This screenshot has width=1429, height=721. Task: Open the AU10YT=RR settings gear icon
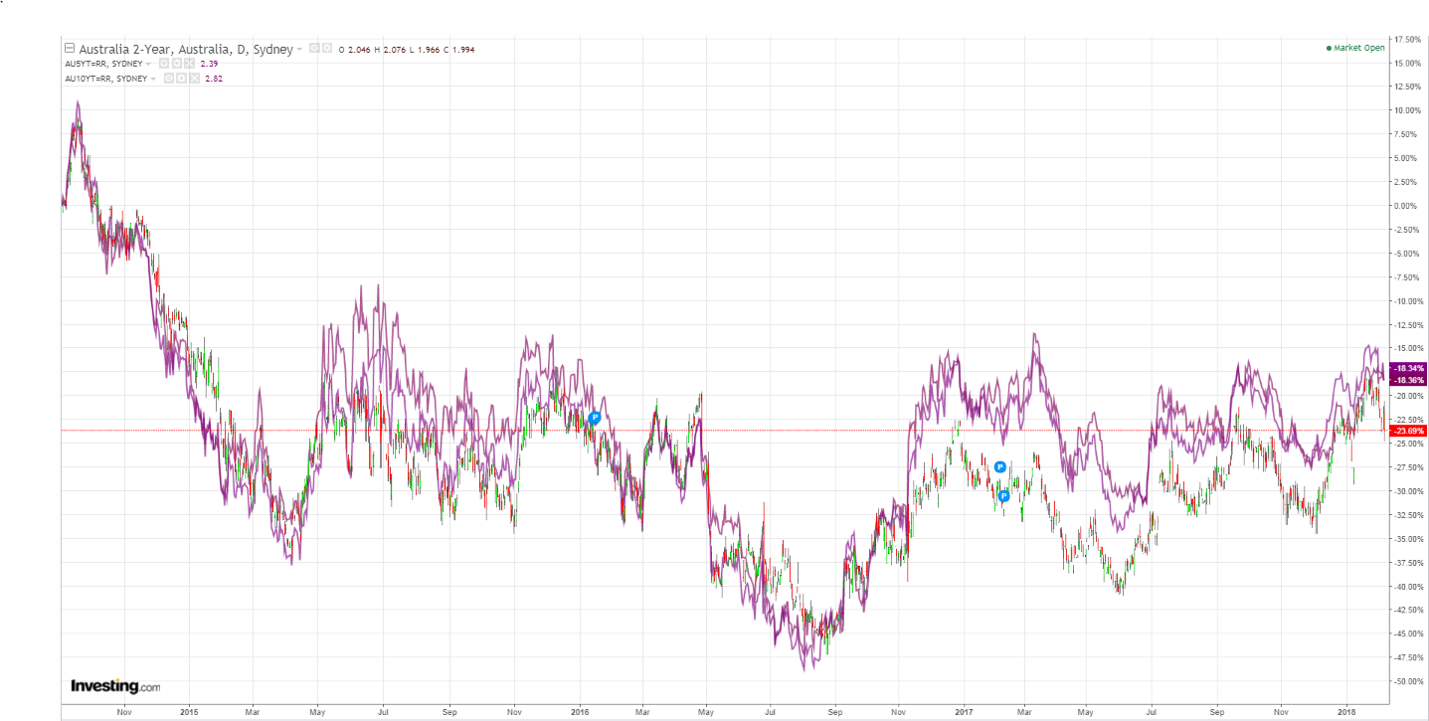pos(182,78)
